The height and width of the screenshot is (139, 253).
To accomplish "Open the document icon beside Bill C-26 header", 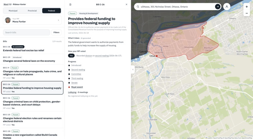I will pyautogui.click(x=70, y=4).
